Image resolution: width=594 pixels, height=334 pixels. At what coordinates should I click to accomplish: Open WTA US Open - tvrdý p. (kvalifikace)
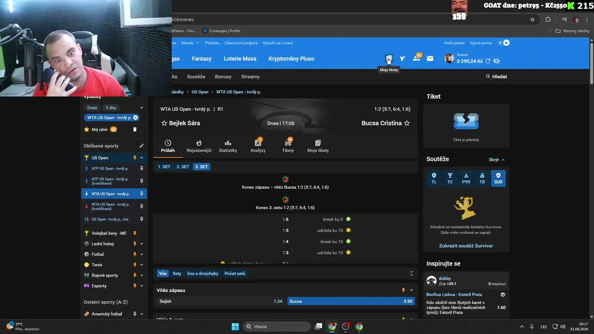[x=110, y=206]
